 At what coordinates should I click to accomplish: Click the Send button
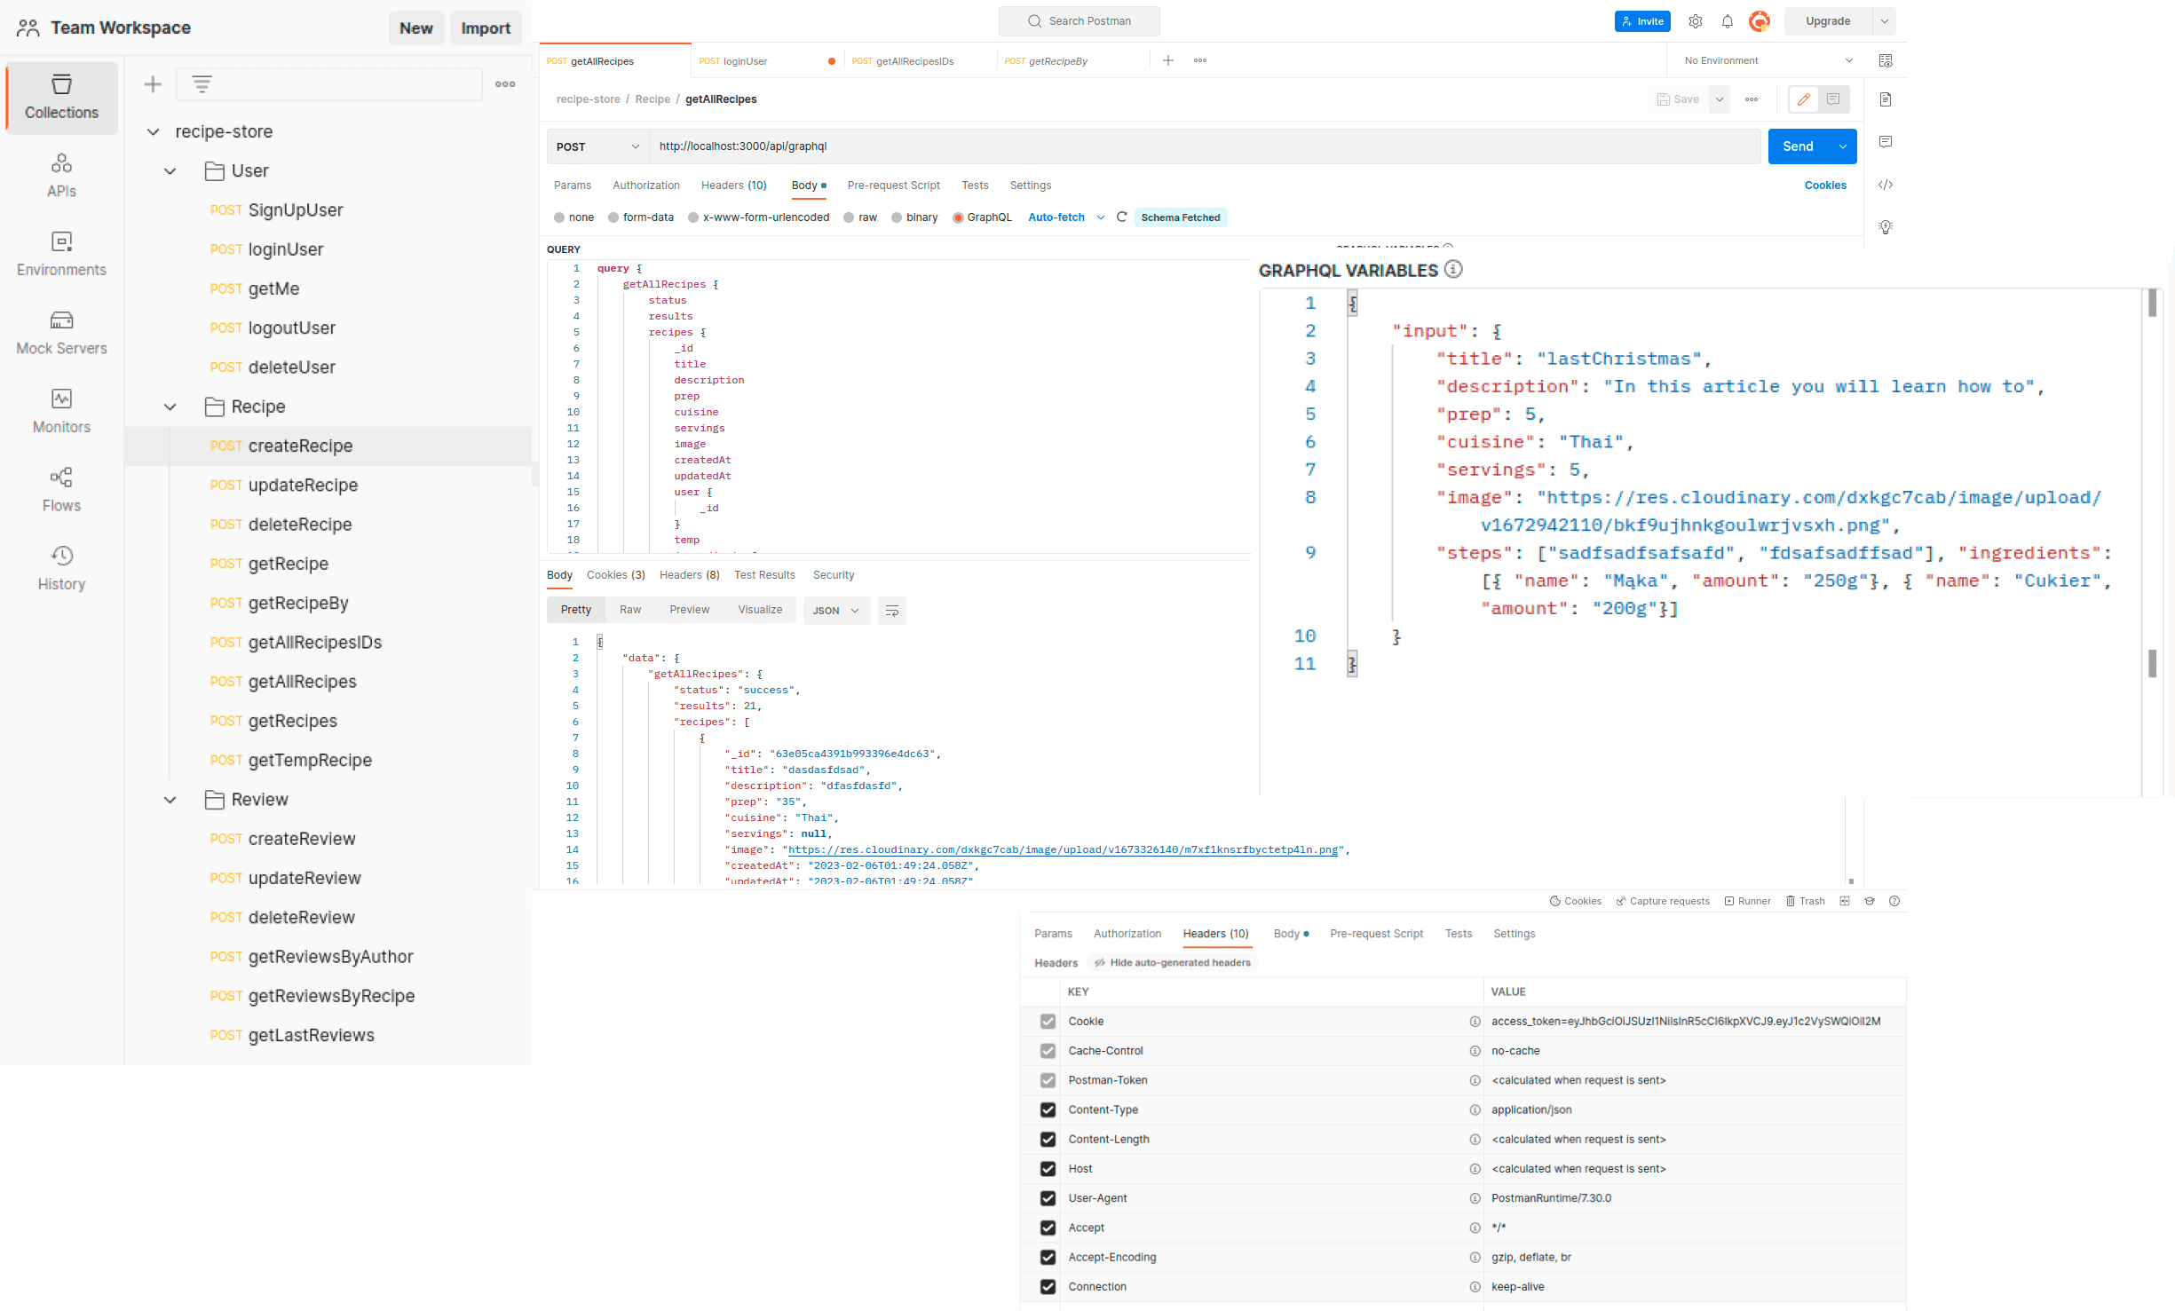point(1799,146)
